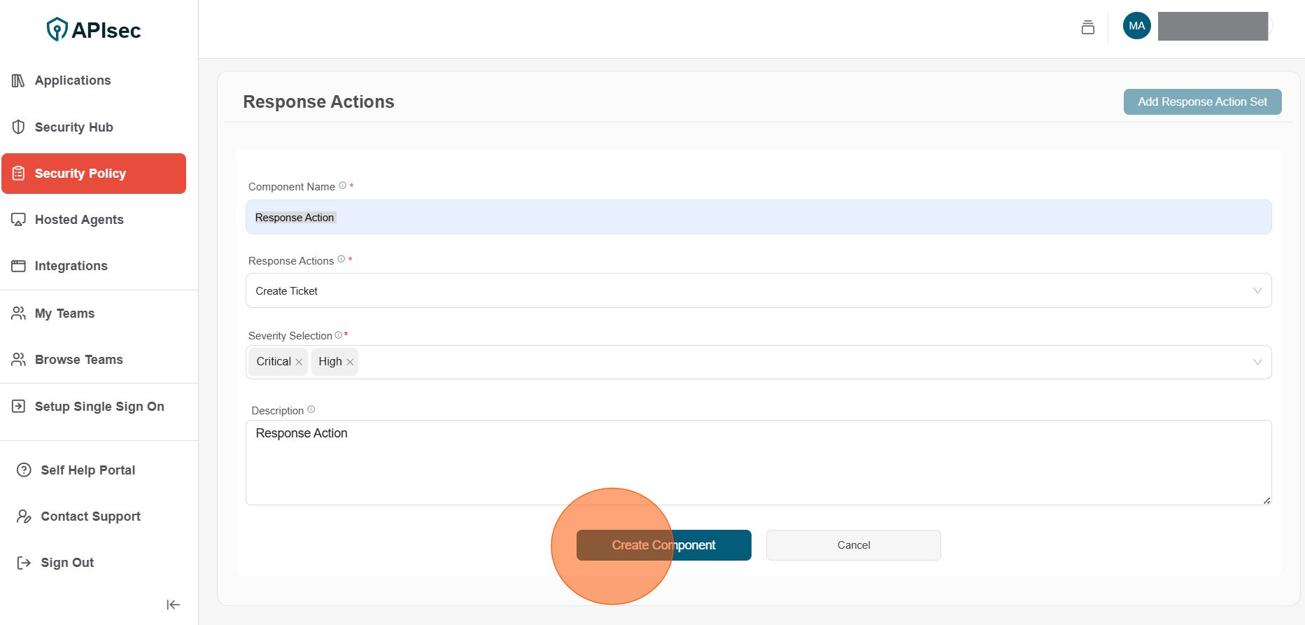The height and width of the screenshot is (625, 1305).
Task: Click the Severity Selection info icon
Action: [x=339, y=335]
